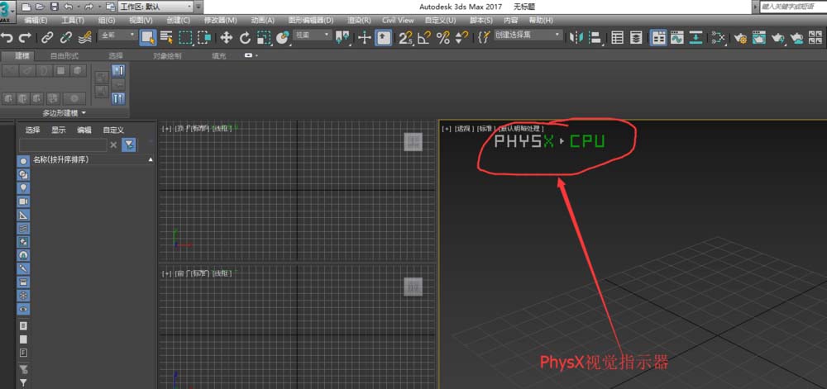Screen dimensions: 827x389
Task: Click the perspective viewport 标准 label
Action: [485, 128]
